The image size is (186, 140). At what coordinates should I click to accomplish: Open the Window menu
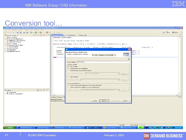36,30
